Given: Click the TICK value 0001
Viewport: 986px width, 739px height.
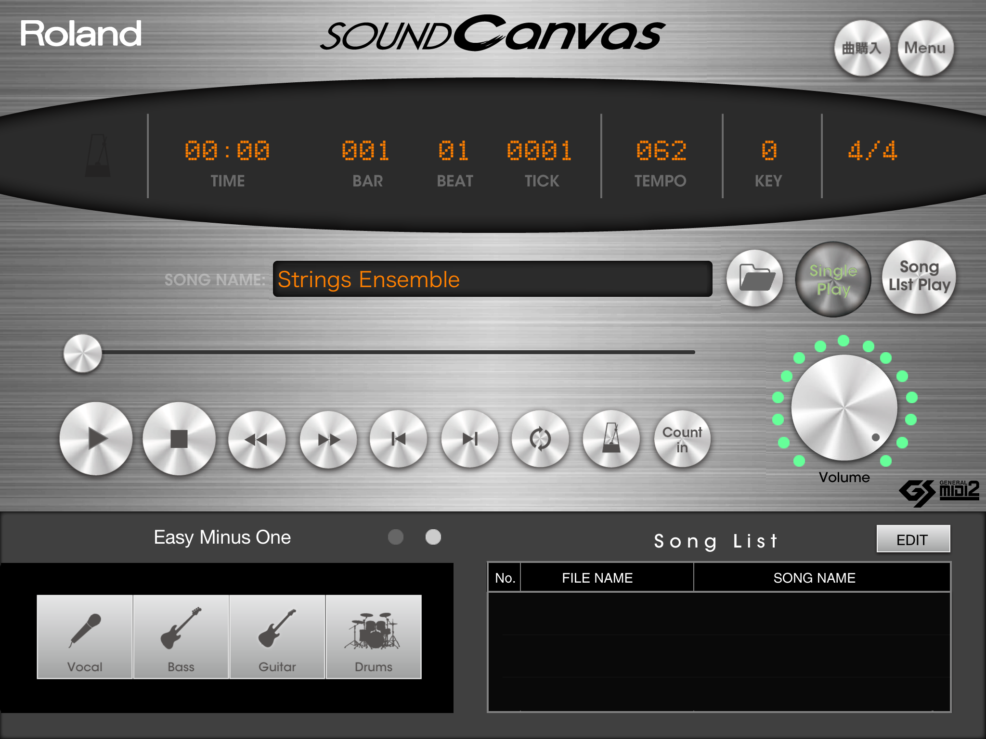Looking at the screenshot, I should click(539, 151).
